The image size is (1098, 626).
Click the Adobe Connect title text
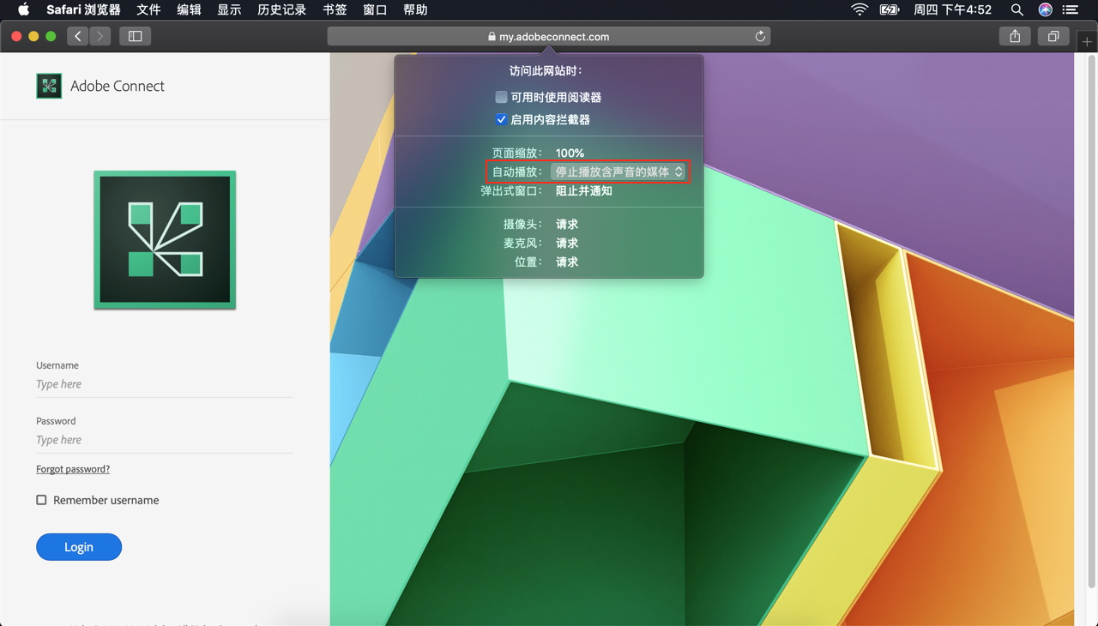click(118, 86)
